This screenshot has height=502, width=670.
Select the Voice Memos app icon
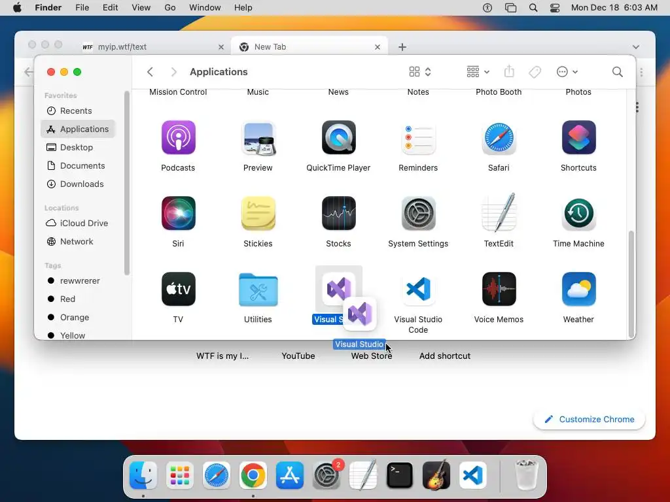tap(499, 289)
